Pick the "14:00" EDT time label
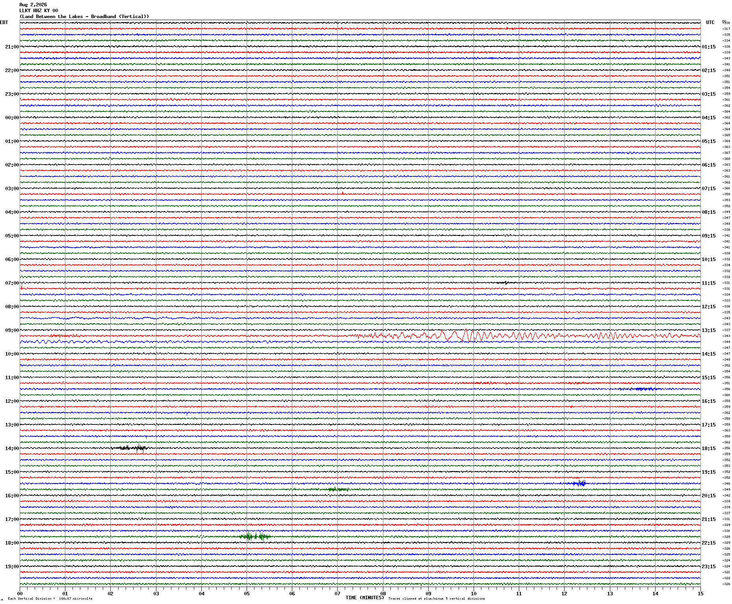732x604 pixels. click(12, 448)
